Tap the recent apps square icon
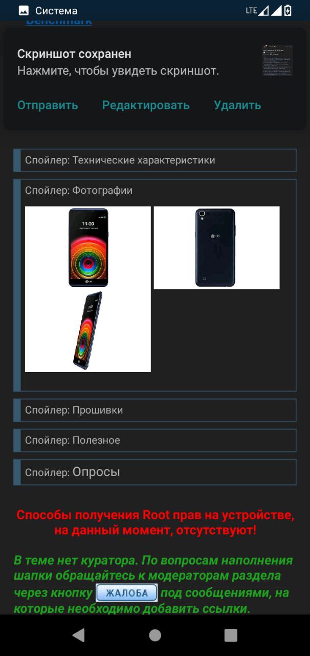 [231, 635]
